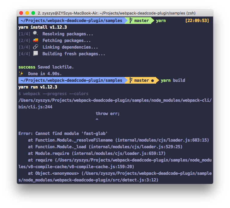The image size is (230, 208).
Task: Click the link emoji beside Linking dependencies
Action: (x=36, y=47)
